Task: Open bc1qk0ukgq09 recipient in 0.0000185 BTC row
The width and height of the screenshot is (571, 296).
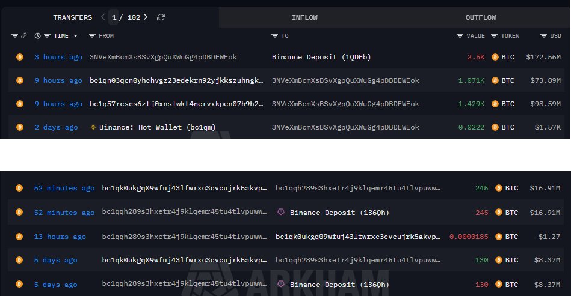Action: tap(358, 237)
